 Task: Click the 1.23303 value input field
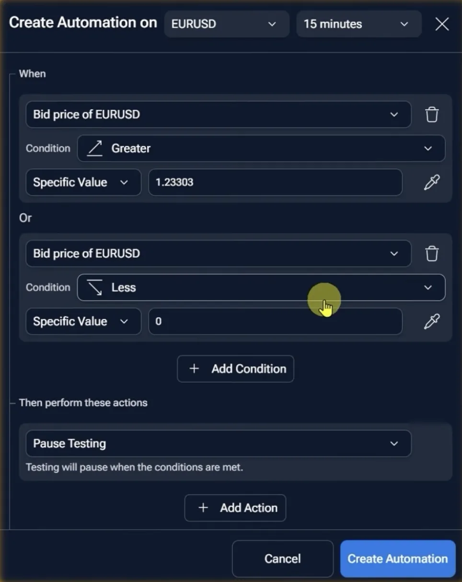click(x=276, y=182)
